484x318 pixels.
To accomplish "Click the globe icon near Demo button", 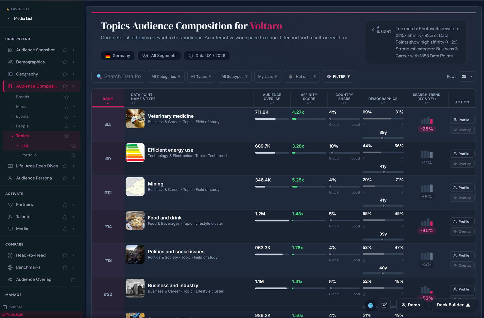I will tap(371, 305).
